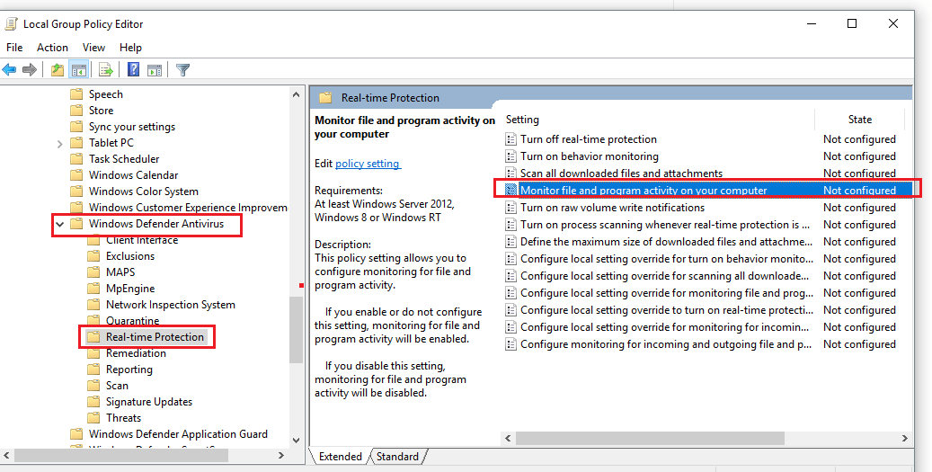Click the folder icon beside MpEngine
Viewport: 932px width, 472px height.
click(x=93, y=289)
